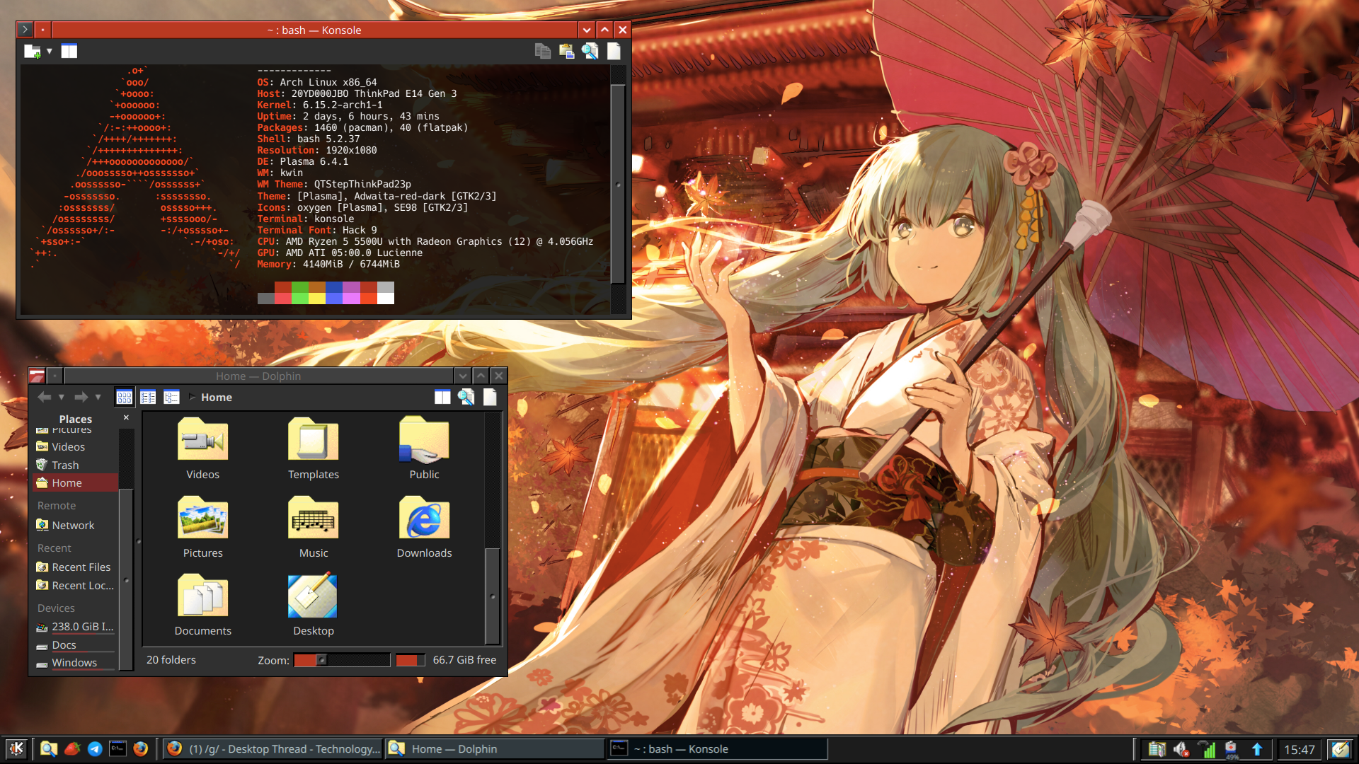Select Downloads folder icon
This screenshot has height=764, width=1359.
point(424,518)
